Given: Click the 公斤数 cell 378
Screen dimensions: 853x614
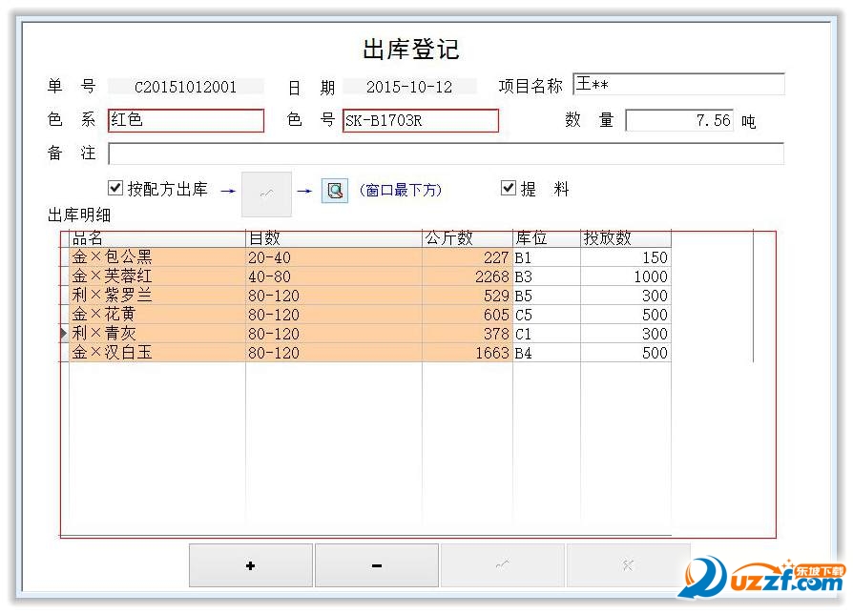Looking at the screenshot, I should coord(468,333).
